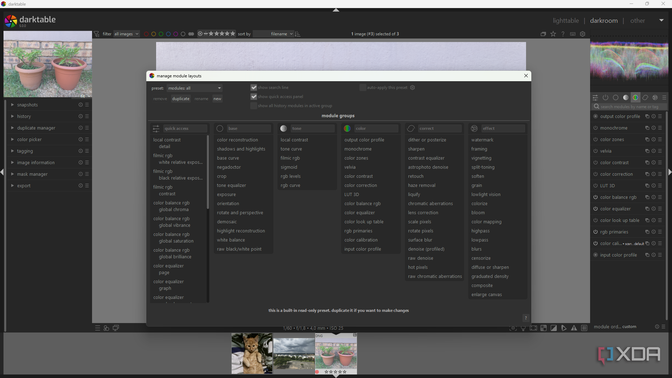Show active modules group power icon
This screenshot has height=378, width=672.
605,98
